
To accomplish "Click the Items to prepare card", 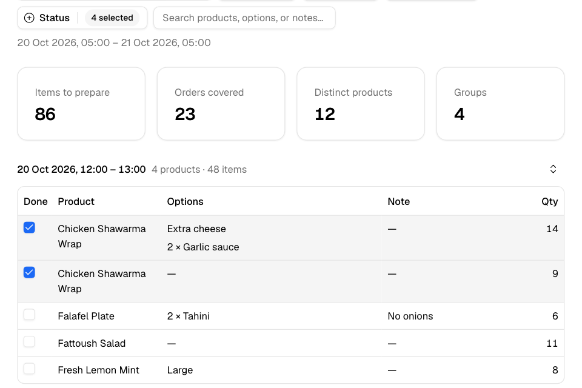I will [x=81, y=104].
